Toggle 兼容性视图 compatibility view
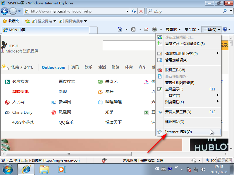 tap(175, 76)
